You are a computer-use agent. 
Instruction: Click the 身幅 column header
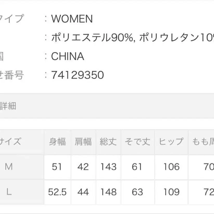click(57, 142)
